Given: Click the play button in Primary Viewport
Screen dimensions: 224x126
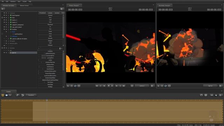Looking at the screenshot, I should 112,86.
